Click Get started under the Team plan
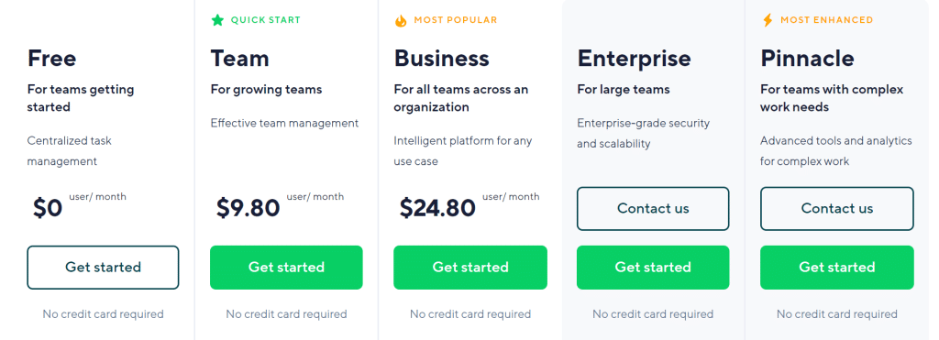 (x=286, y=268)
